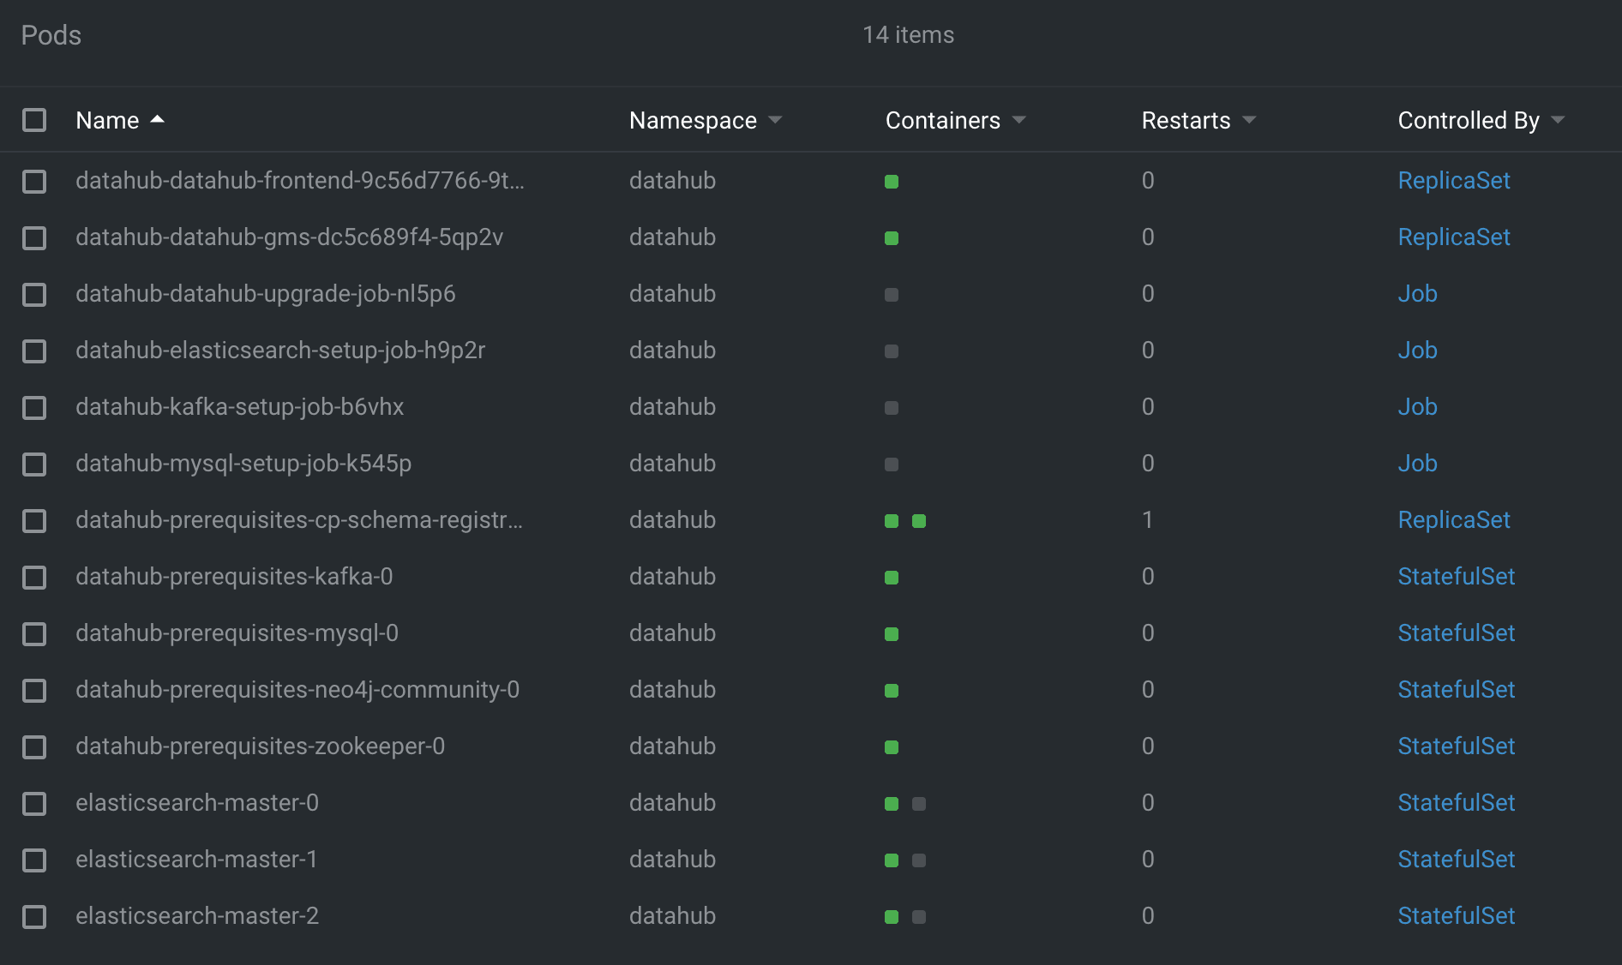
Task: Open StatefulSet link for elasticsearch-master-1
Action: (1457, 860)
